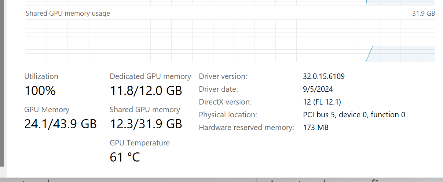Select the GPU Memory label

(x=47, y=110)
